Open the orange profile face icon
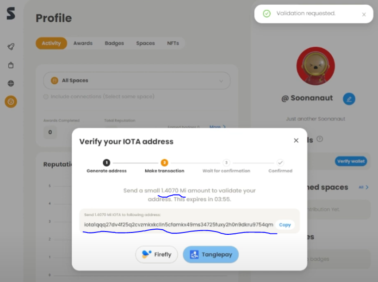The width and height of the screenshot is (378, 282). pyautogui.click(x=11, y=102)
